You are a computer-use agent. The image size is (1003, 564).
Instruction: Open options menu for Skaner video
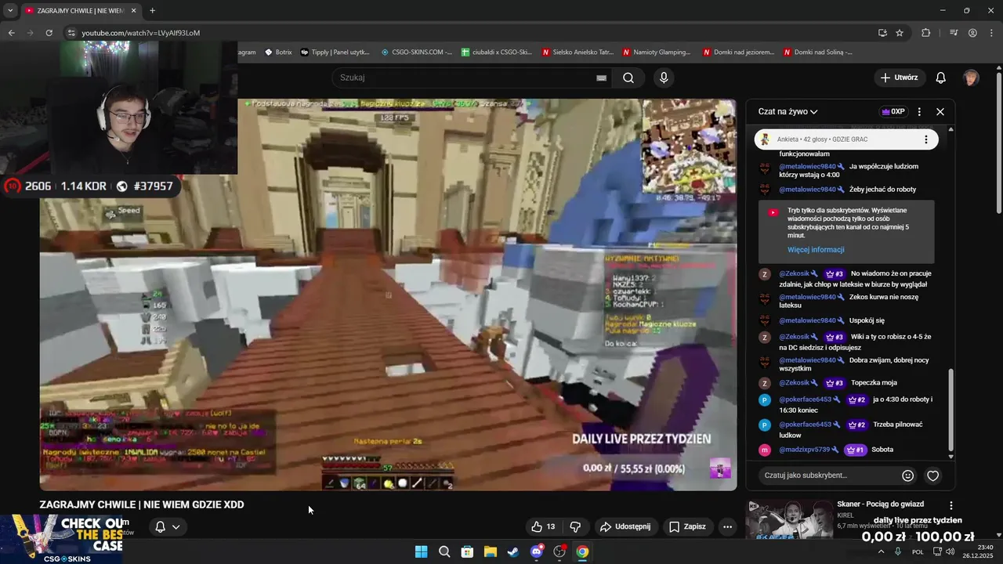pos(951,506)
